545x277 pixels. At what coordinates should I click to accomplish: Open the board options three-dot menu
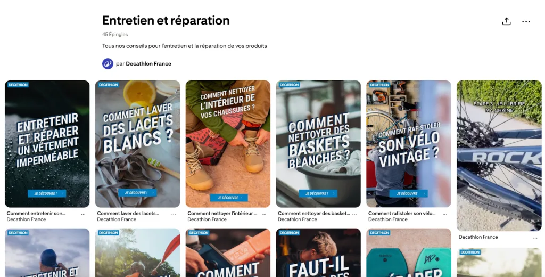526,22
